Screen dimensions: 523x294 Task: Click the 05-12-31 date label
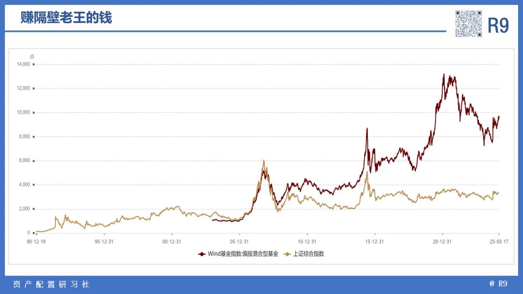[x=239, y=241]
